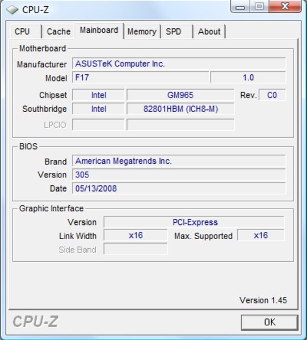Click the Model field showing F17
Viewport: 307px width, 340px height.
pyautogui.click(x=141, y=78)
